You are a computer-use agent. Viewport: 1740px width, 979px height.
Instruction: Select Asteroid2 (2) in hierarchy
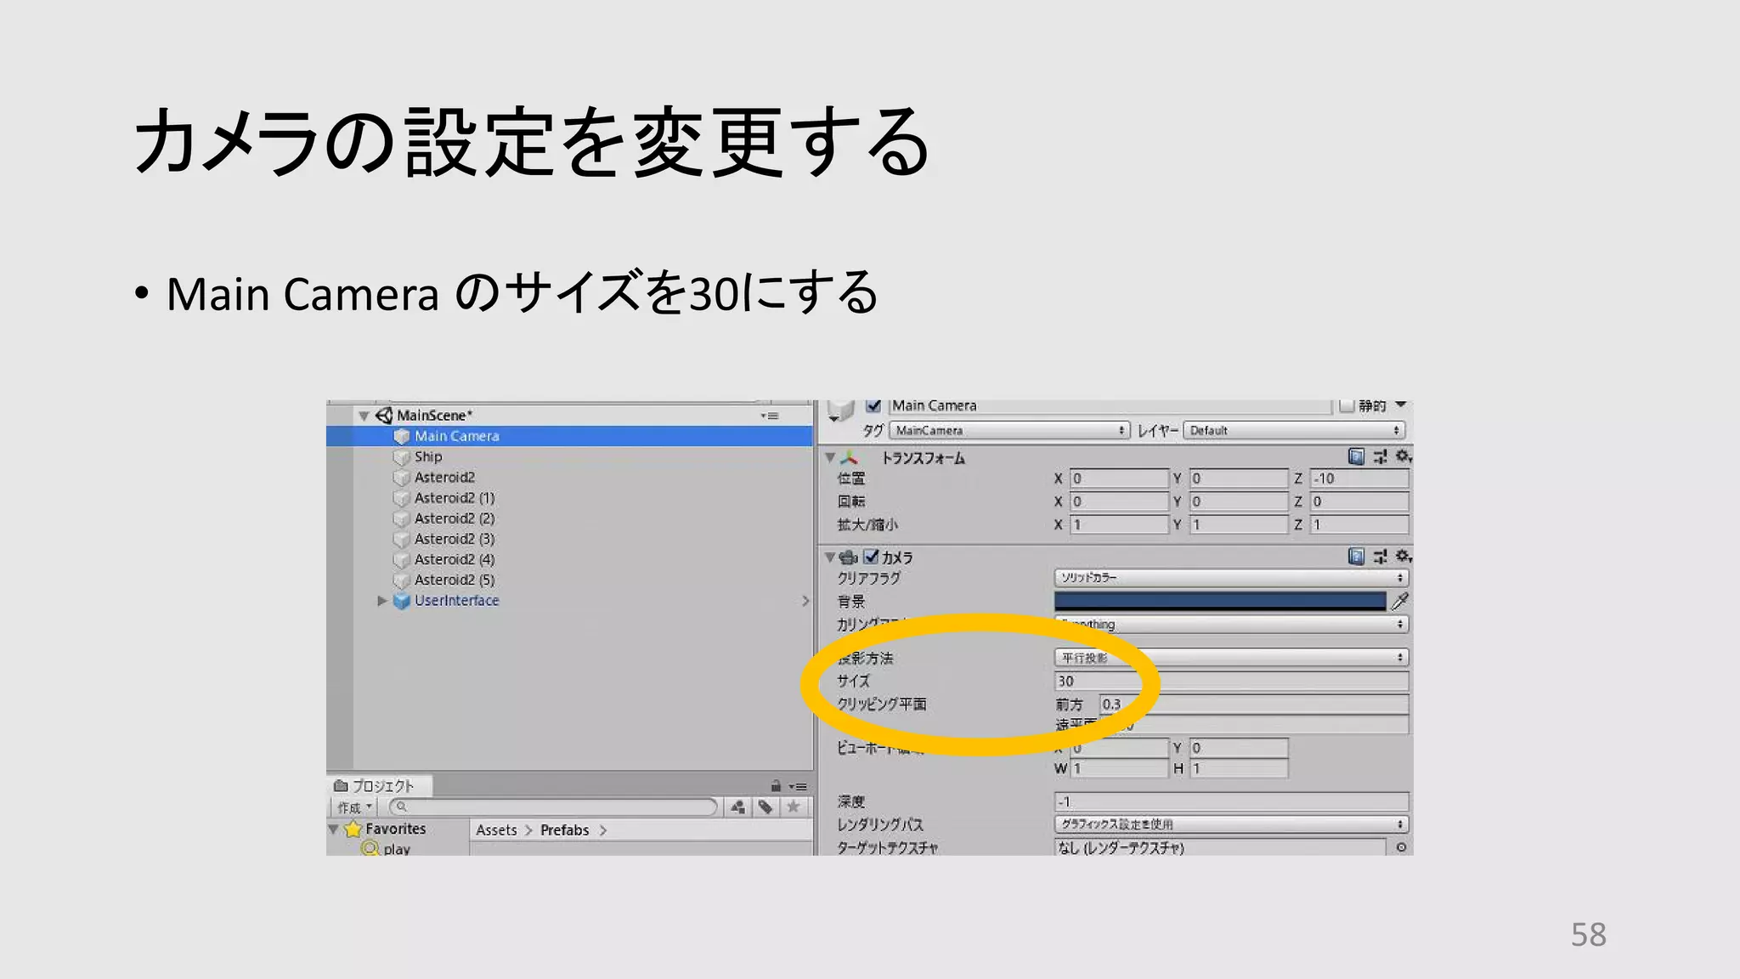tap(454, 518)
